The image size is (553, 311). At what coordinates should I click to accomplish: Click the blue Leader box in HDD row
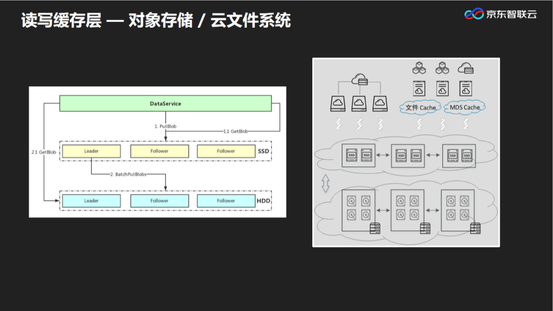[x=91, y=201]
